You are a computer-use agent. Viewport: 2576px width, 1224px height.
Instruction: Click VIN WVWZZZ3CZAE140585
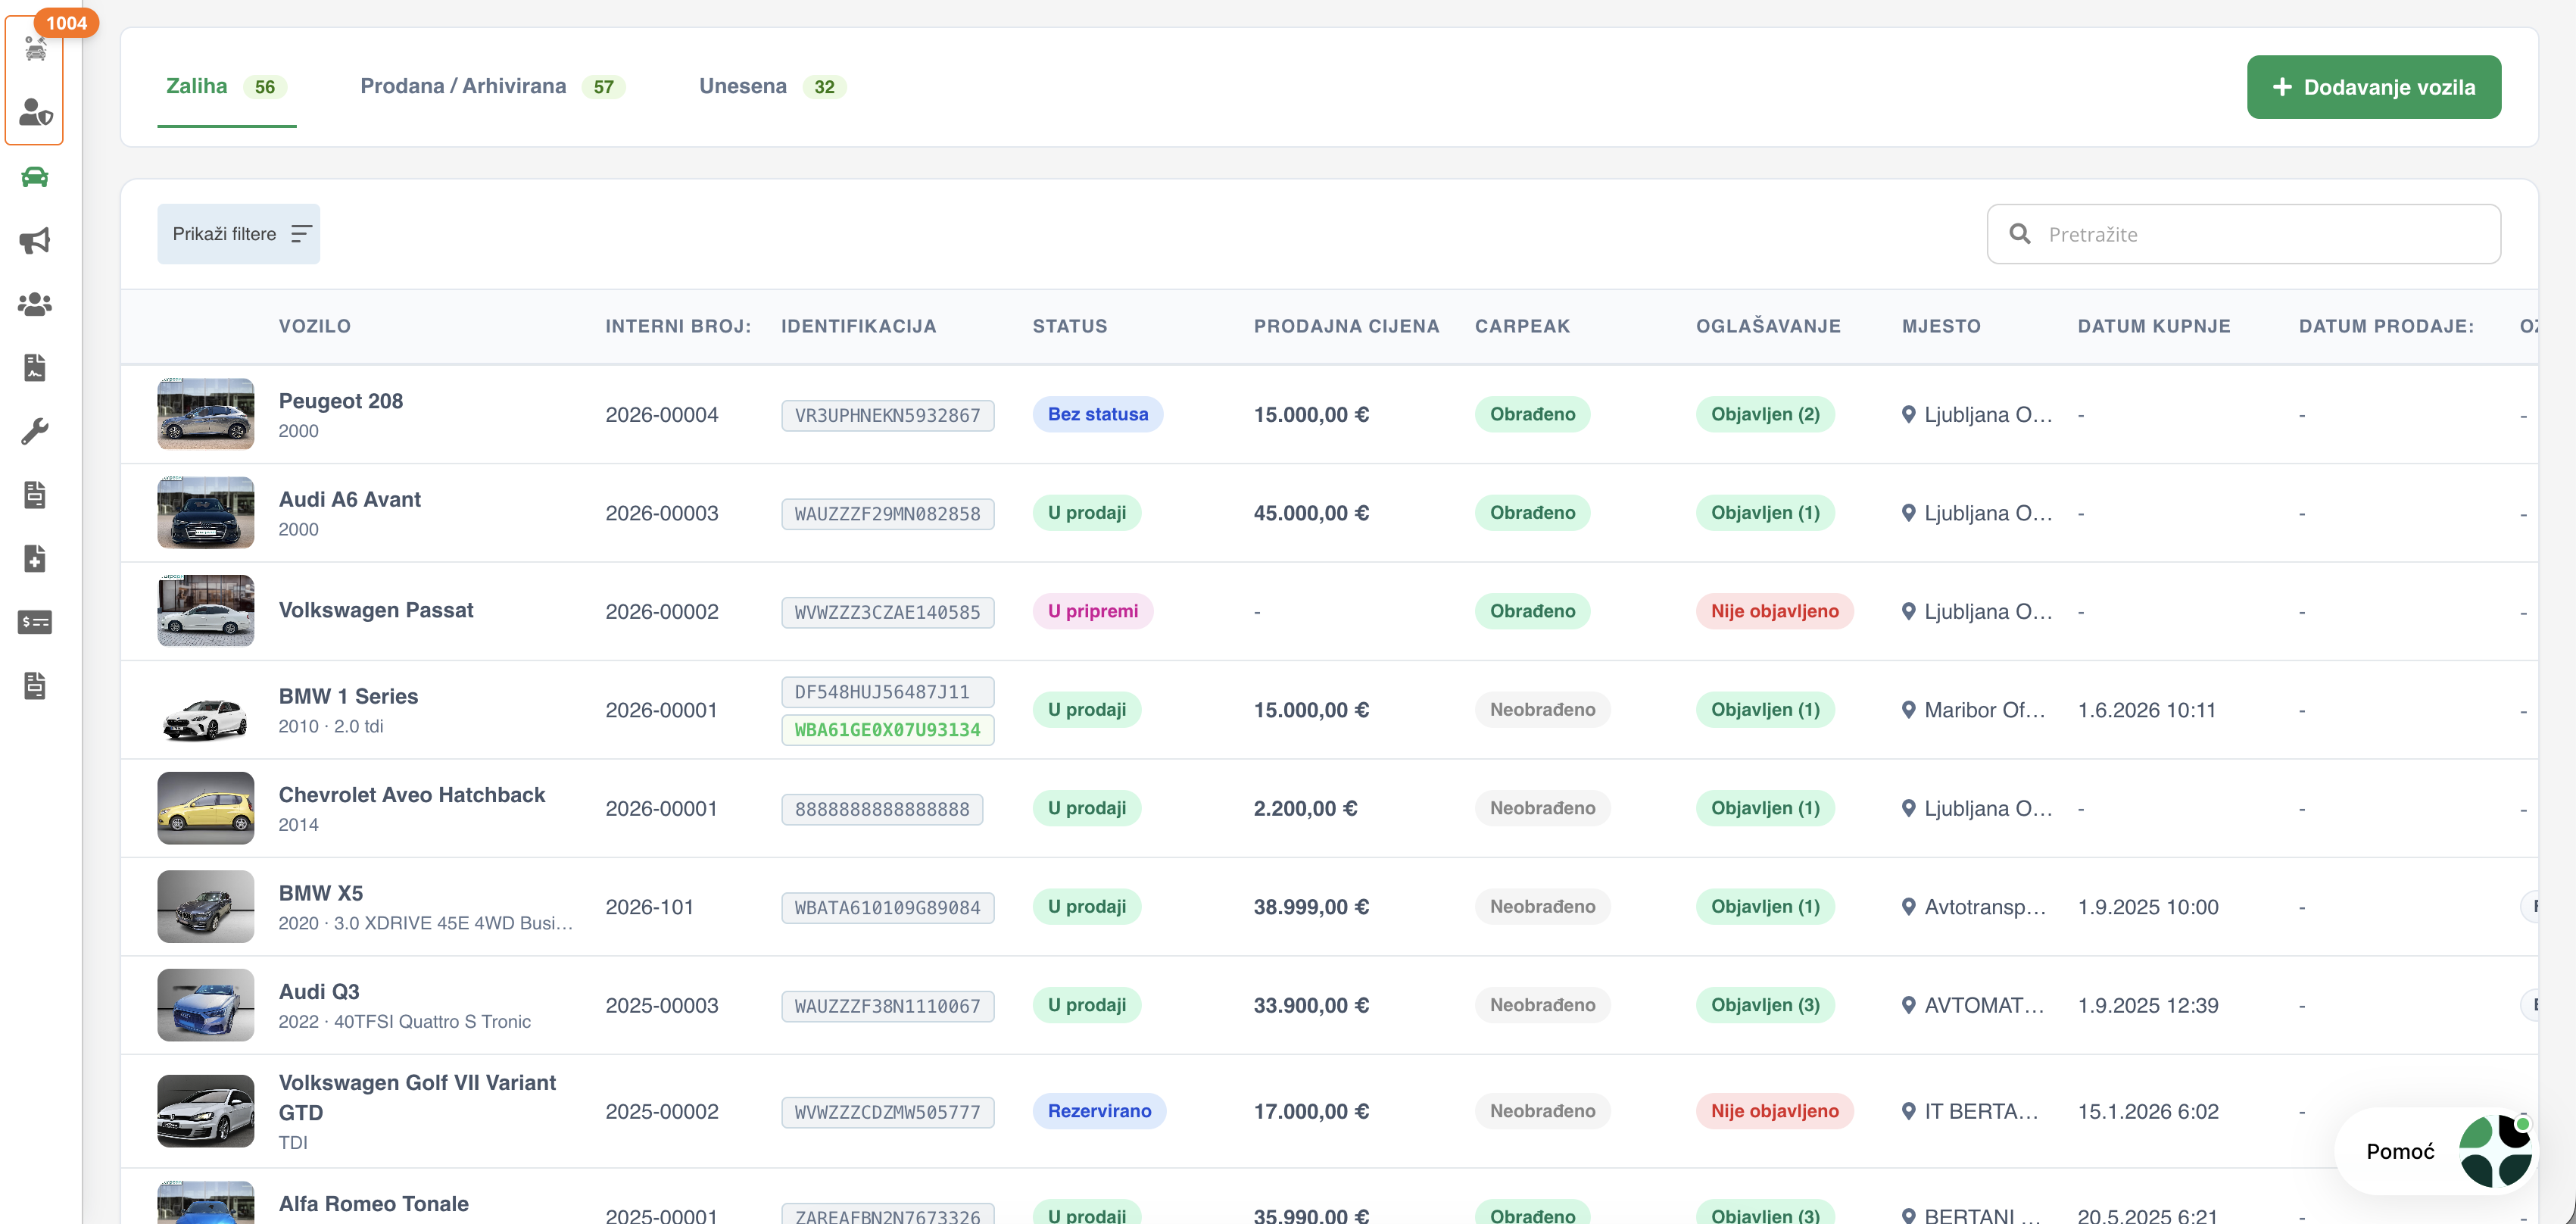coord(887,612)
